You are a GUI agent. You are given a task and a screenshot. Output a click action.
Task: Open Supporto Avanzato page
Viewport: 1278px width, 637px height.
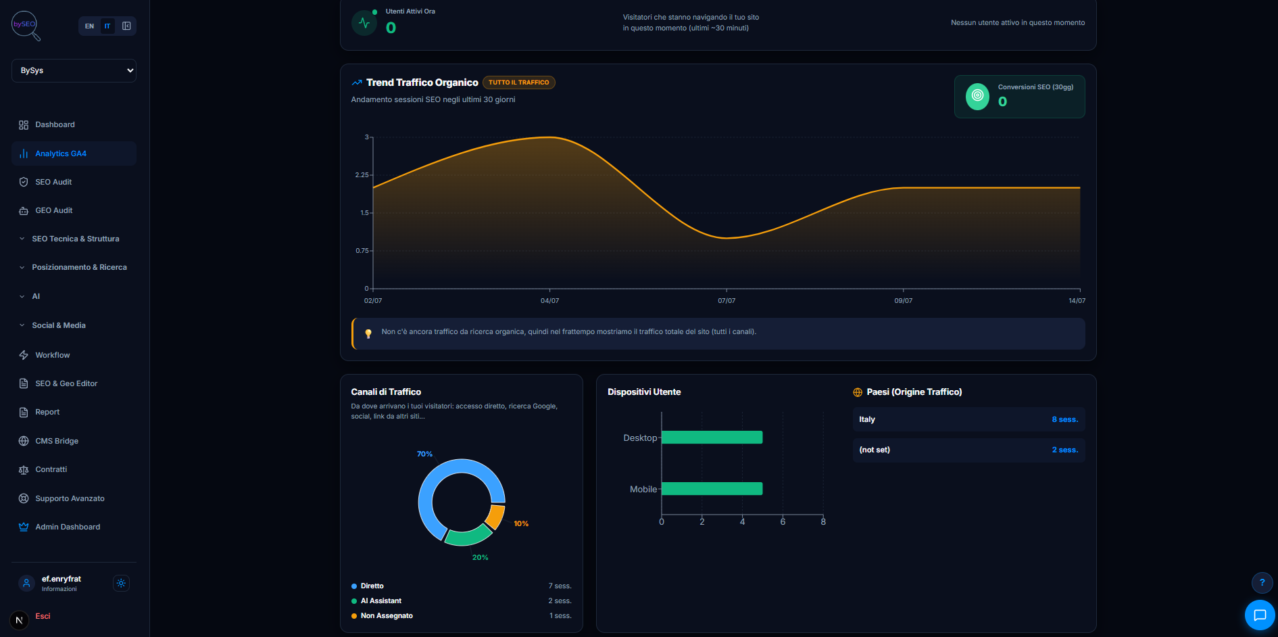74,498
